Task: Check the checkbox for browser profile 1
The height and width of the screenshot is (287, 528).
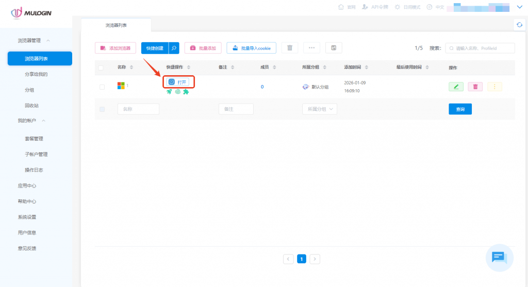Action: [x=102, y=87]
